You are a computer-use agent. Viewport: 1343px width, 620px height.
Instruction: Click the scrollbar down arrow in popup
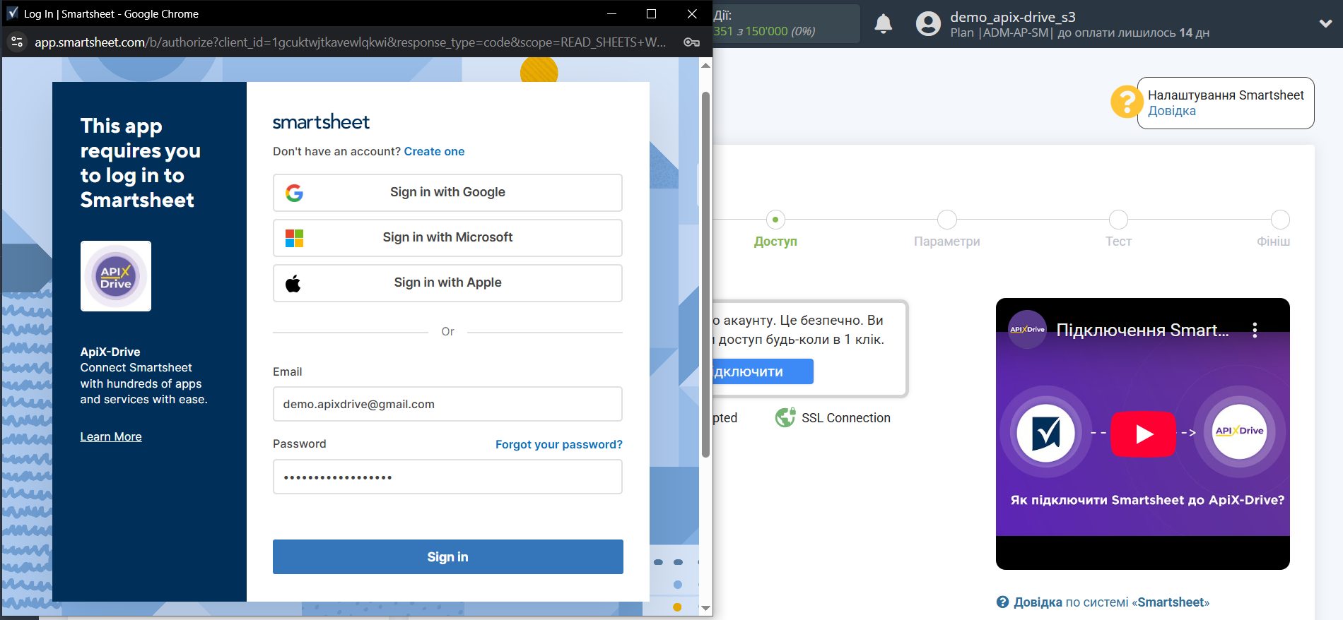coord(705,608)
